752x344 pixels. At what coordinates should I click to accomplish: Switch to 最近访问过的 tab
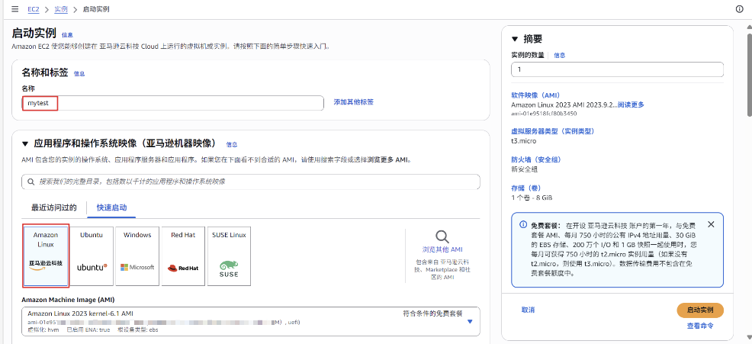(53, 207)
